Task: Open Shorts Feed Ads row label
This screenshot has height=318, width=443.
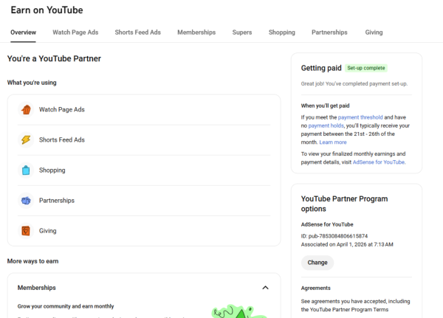Action: pos(62,139)
